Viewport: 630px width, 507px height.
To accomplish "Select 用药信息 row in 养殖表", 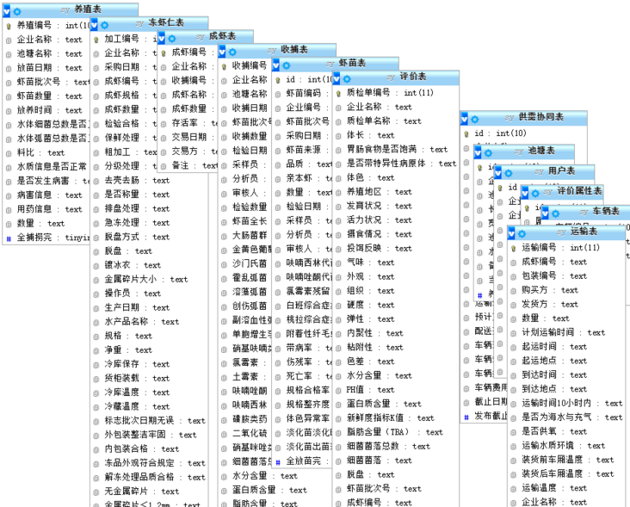I will point(46,209).
